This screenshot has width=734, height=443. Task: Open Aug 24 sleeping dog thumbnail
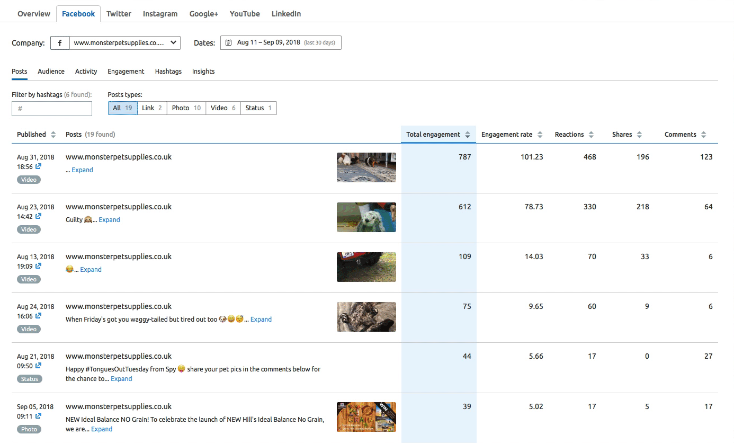tap(366, 317)
